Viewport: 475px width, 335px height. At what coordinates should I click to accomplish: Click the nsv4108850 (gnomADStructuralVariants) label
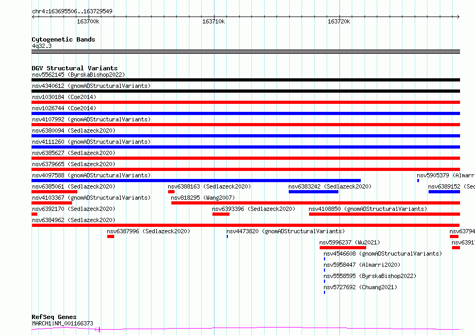[368, 209]
